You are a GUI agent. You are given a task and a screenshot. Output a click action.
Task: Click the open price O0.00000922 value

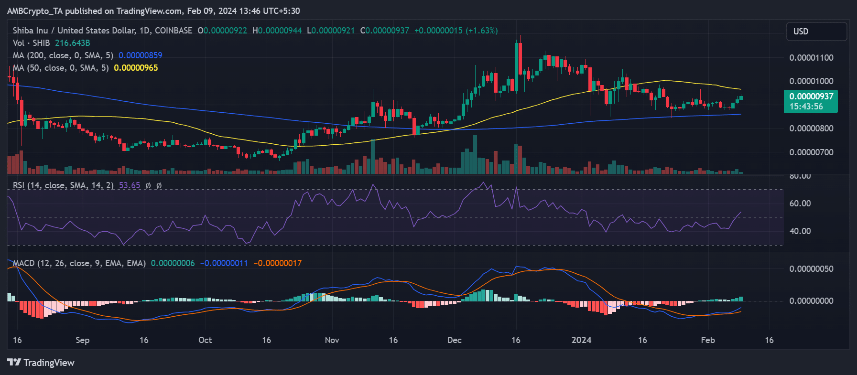pyautogui.click(x=222, y=31)
